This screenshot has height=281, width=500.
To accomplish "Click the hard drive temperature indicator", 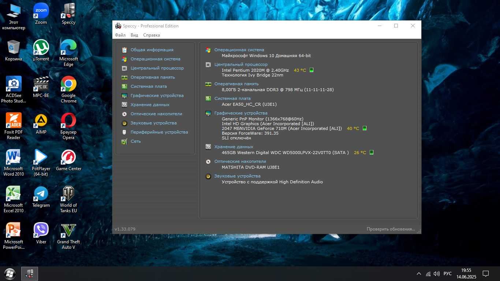I will pos(371,153).
